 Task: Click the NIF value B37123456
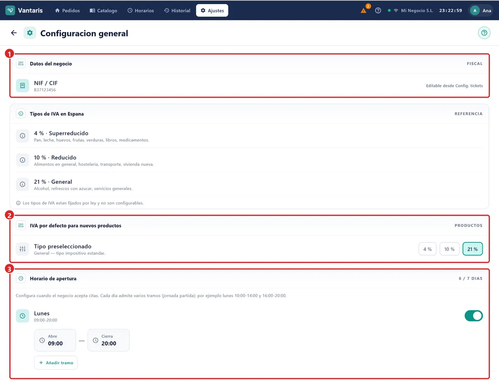pyautogui.click(x=45, y=90)
